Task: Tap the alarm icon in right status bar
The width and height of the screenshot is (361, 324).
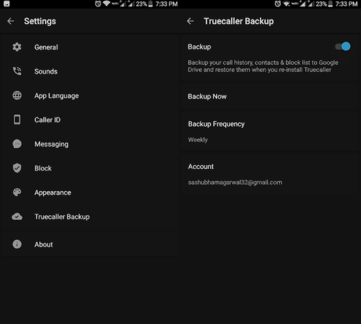Action: (x=277, y=4)
